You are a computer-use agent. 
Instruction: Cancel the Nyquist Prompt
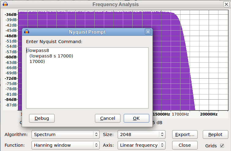click(108, 118)
